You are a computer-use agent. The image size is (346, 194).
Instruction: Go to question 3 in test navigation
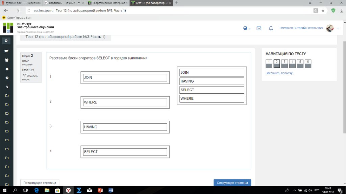[x=285, y=64]
